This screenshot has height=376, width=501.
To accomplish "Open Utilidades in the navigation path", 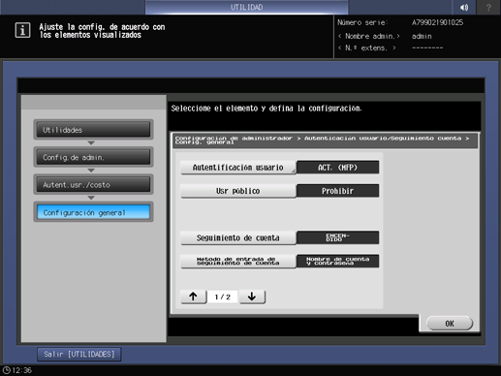I will (93, 130).
